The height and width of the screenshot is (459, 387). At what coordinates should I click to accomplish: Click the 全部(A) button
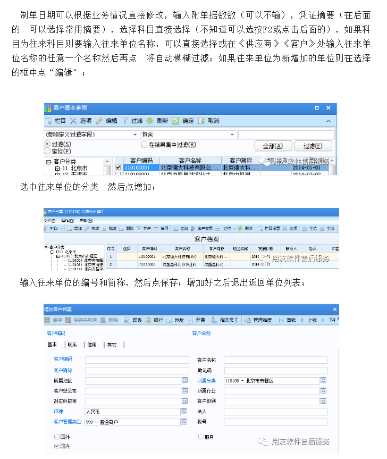point(273,146)
